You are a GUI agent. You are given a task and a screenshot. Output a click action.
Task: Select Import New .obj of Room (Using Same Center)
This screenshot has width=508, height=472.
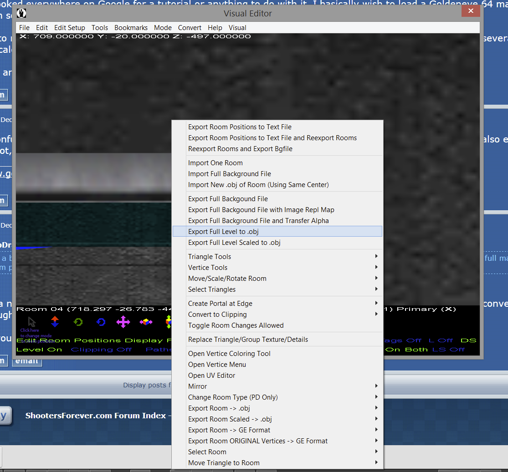(277, 185)
